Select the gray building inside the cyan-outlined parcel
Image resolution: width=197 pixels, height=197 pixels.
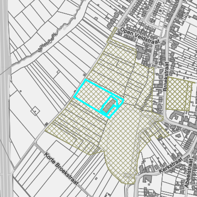[x=109, y=106]
